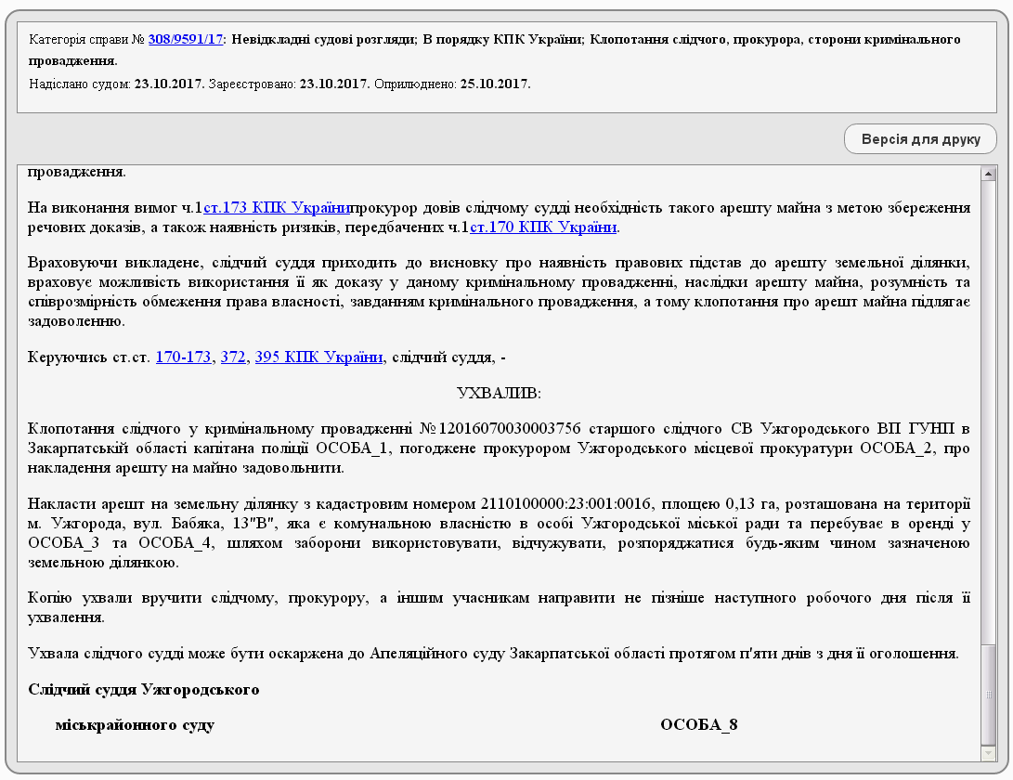This screenshot has height=780, width=1013.
Task: Follow the 170-173 articles link
Action: coord(183,357)
